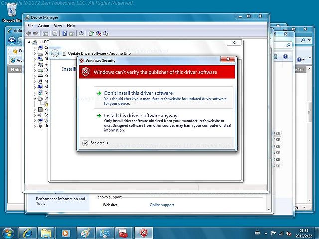The image size is (319, 239).
Task: Open Windows Media Player from taskbar
Action: click(x=65, y=233)
